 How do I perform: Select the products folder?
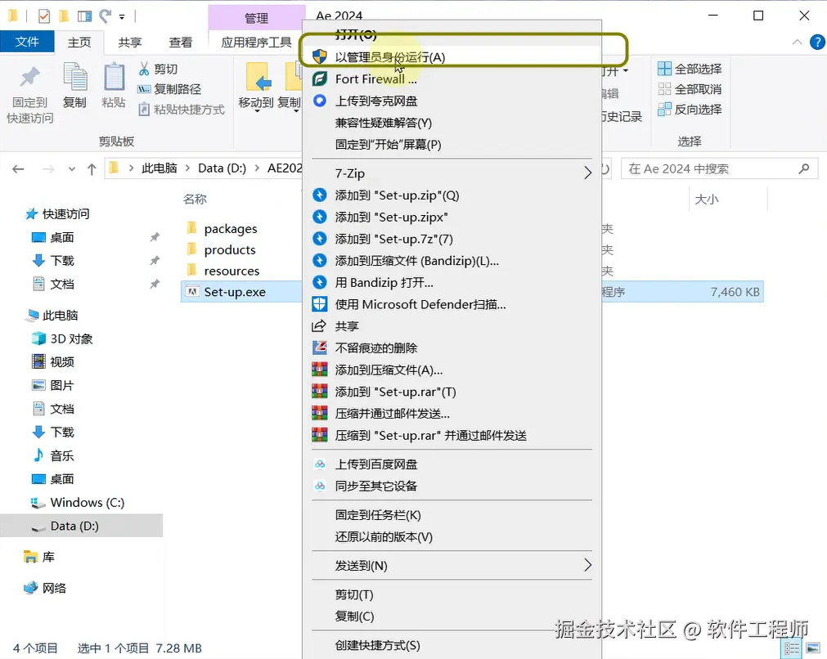(x=229, y=250)
